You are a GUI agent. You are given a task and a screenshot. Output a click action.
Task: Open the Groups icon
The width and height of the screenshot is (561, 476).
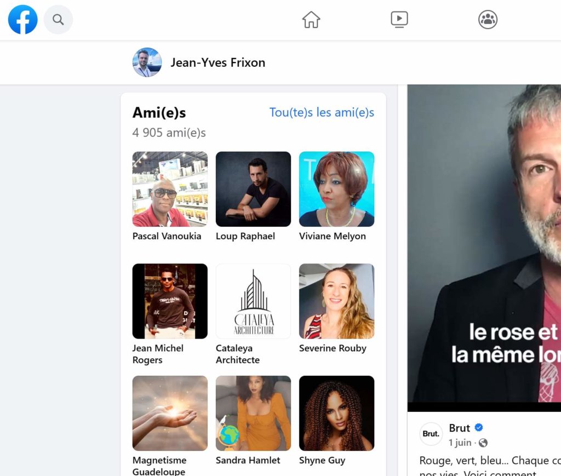point(488,19)
